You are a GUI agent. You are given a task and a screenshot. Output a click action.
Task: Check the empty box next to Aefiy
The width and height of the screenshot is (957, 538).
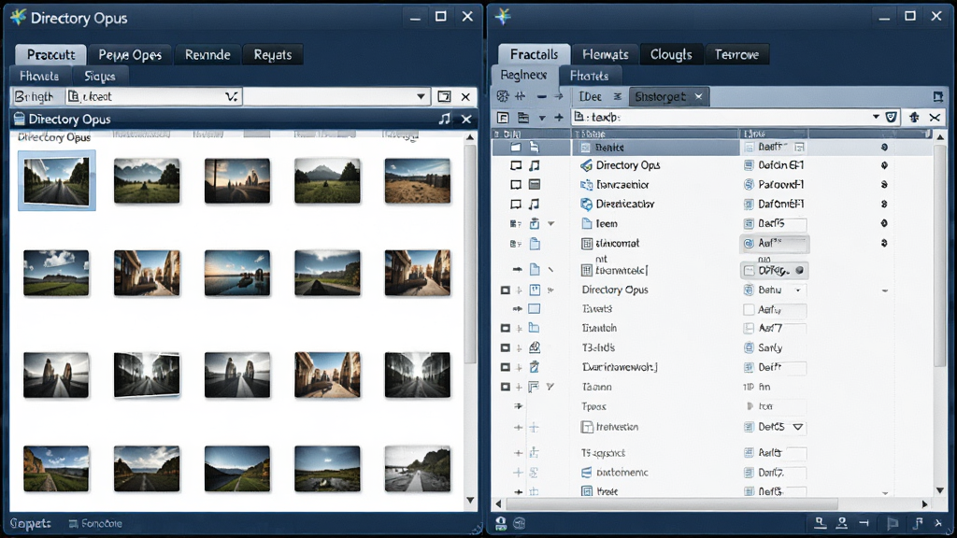[749, 310]
